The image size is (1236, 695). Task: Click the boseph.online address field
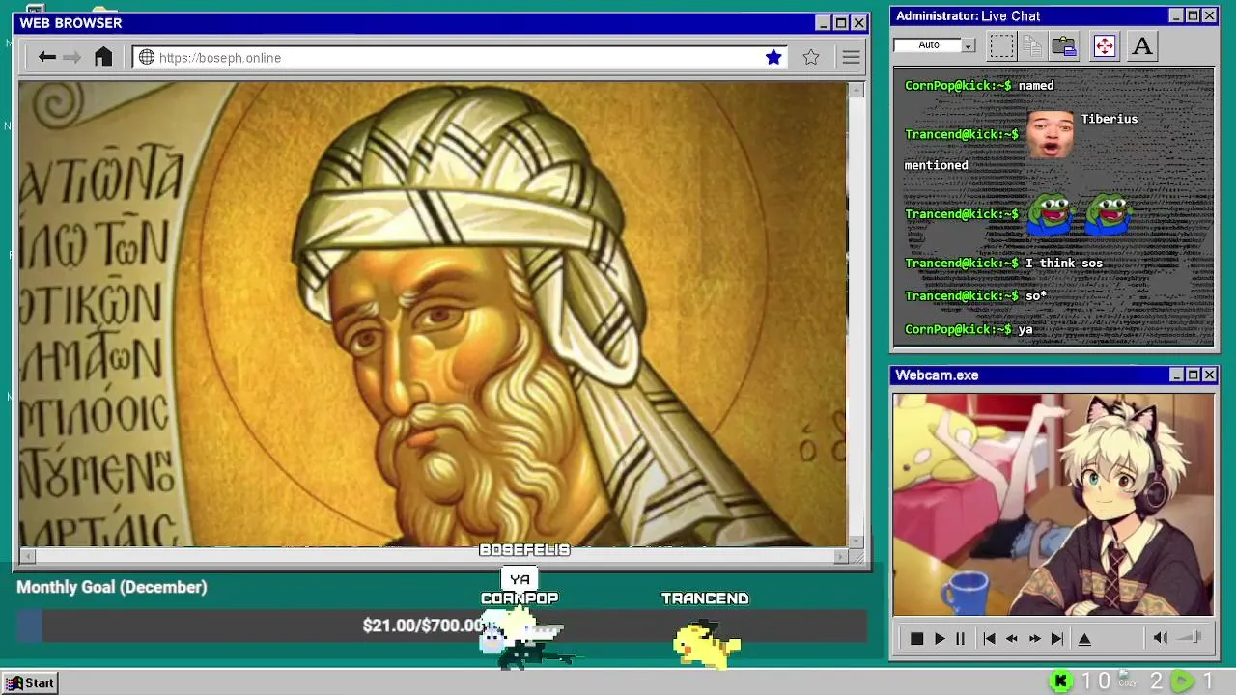coord(459,57)
